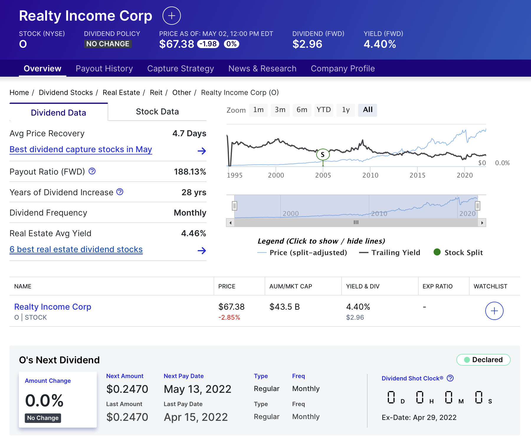Open the Payout Ratio help tooltip icon

coord(92,171)
